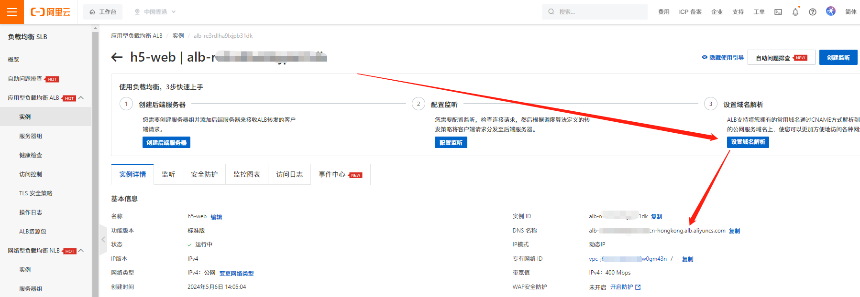The height and width of the screenshot is (297, 860).
Task: Click 开启防护 WAF link
Action: pos(621,287)
